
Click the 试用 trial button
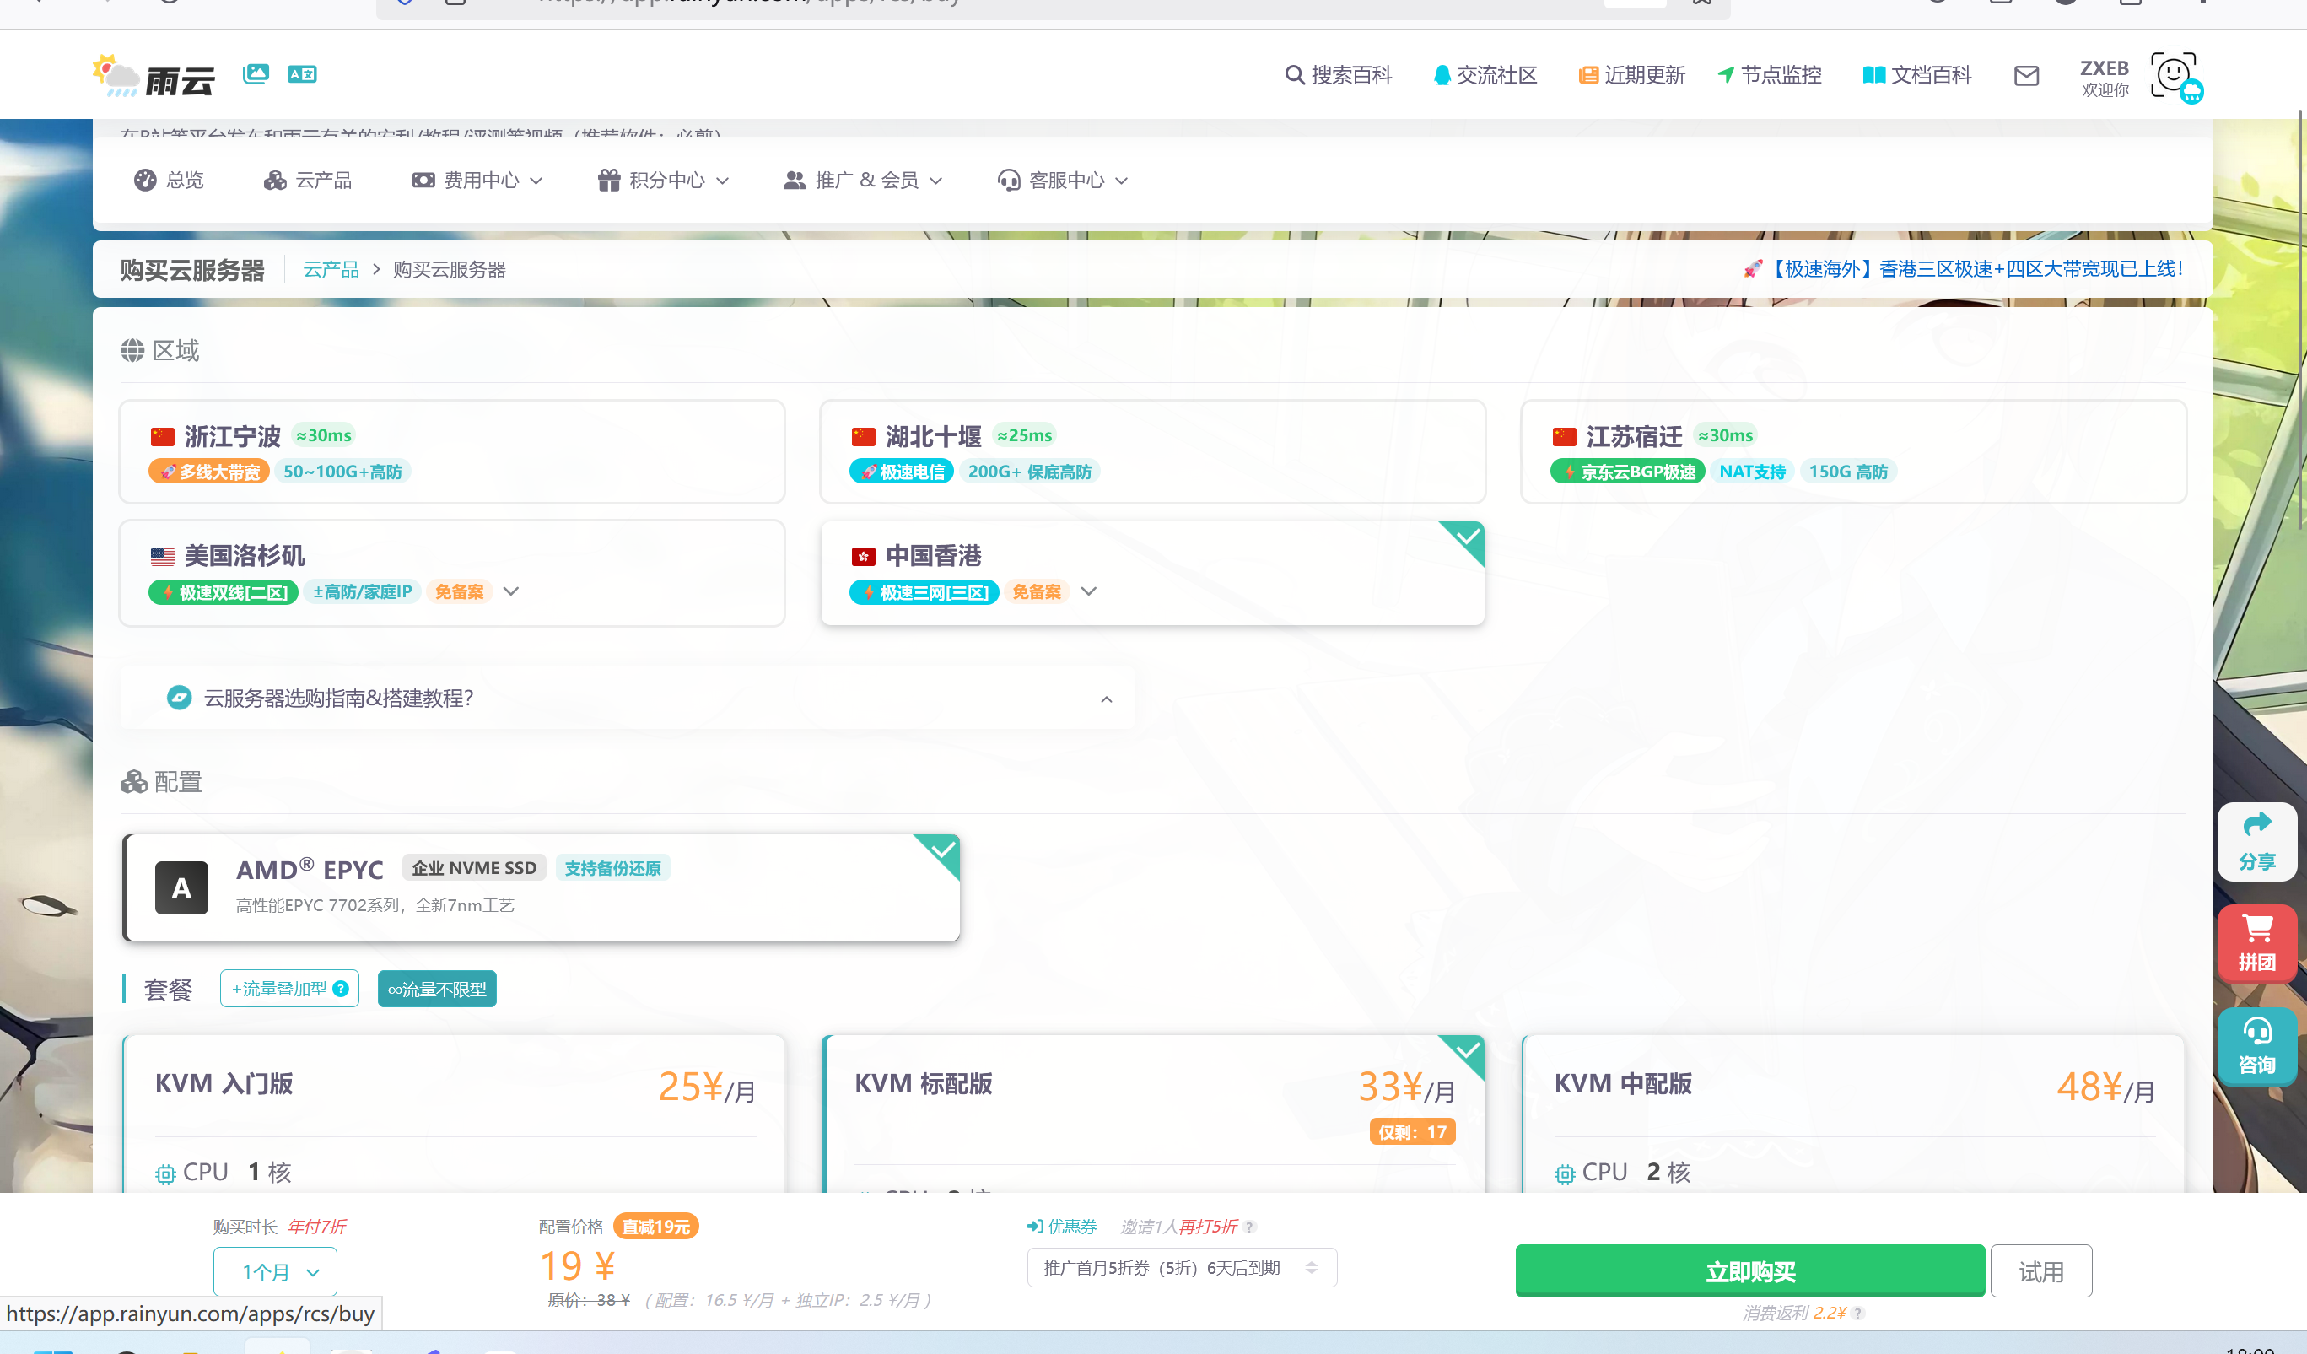click(x=2040, y=1270)
